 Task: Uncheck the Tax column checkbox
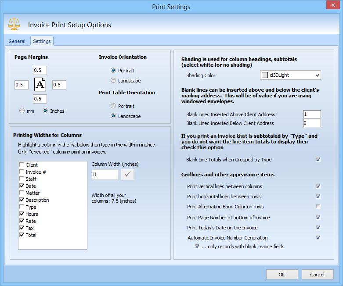click(22, 228)
